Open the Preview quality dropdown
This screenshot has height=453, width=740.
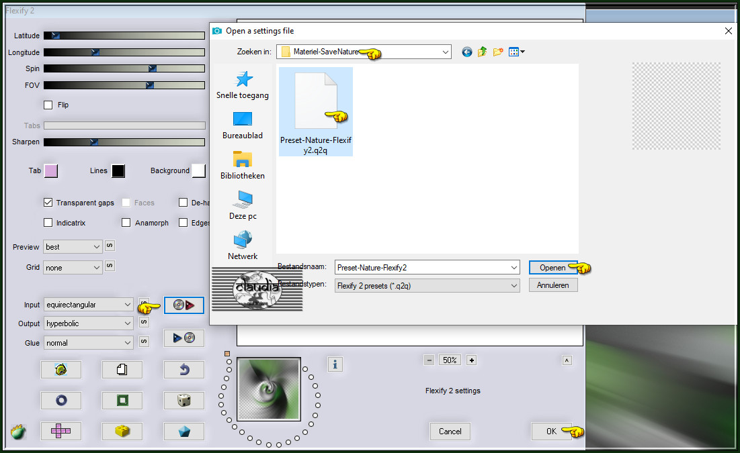pos(73,247)
